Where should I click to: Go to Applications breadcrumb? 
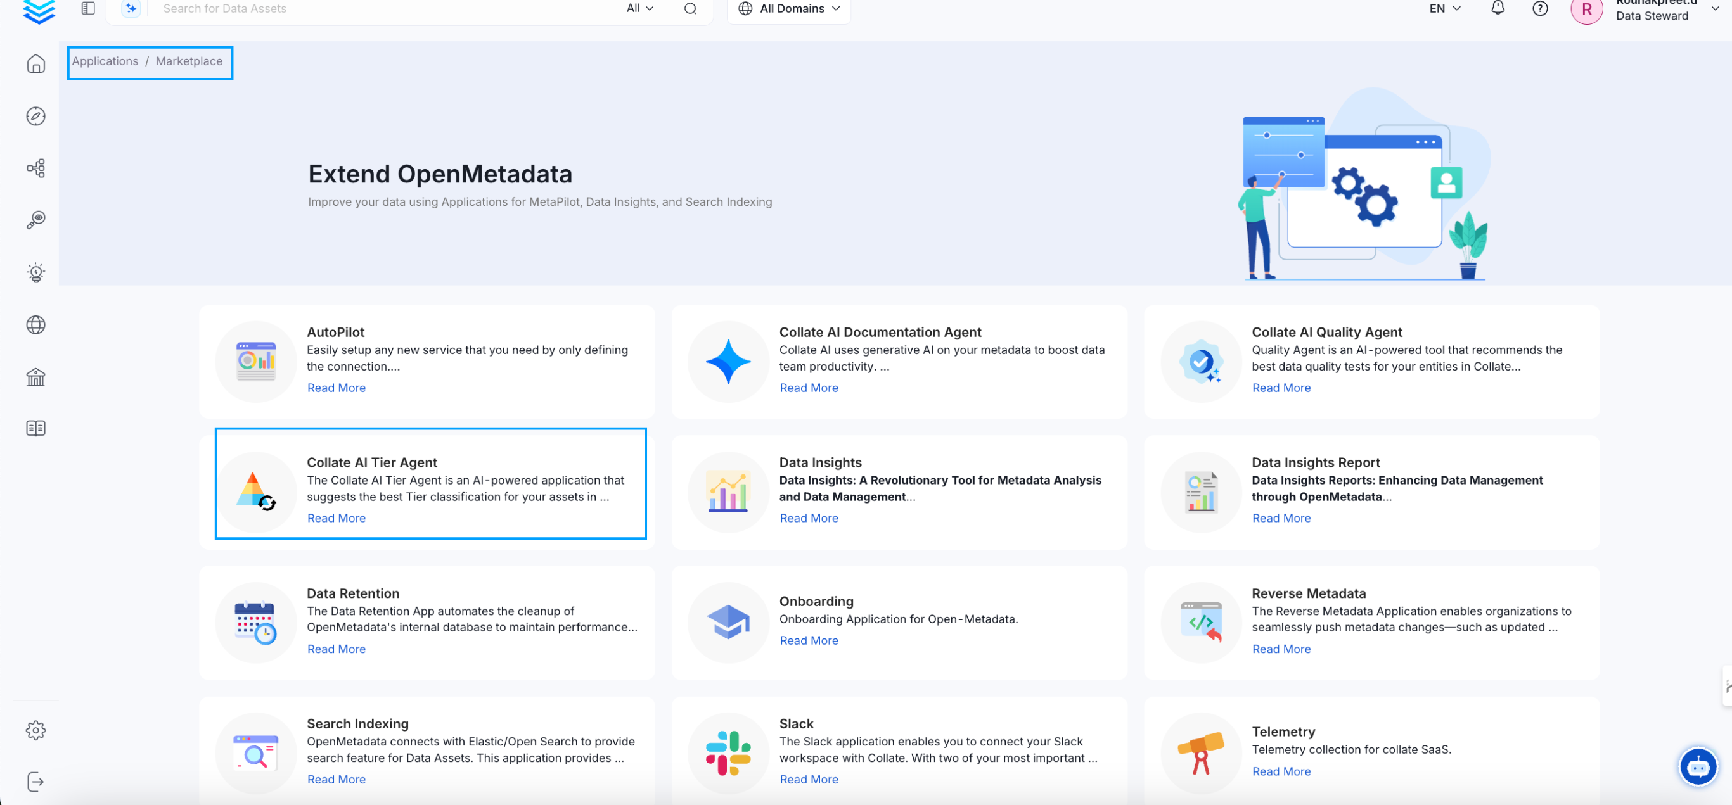pyautogui.click(x=105, y=61)
